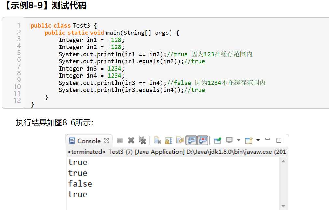Open the Display Selected Console dropdown arrow
329x210 pixels.
[239, 140]
